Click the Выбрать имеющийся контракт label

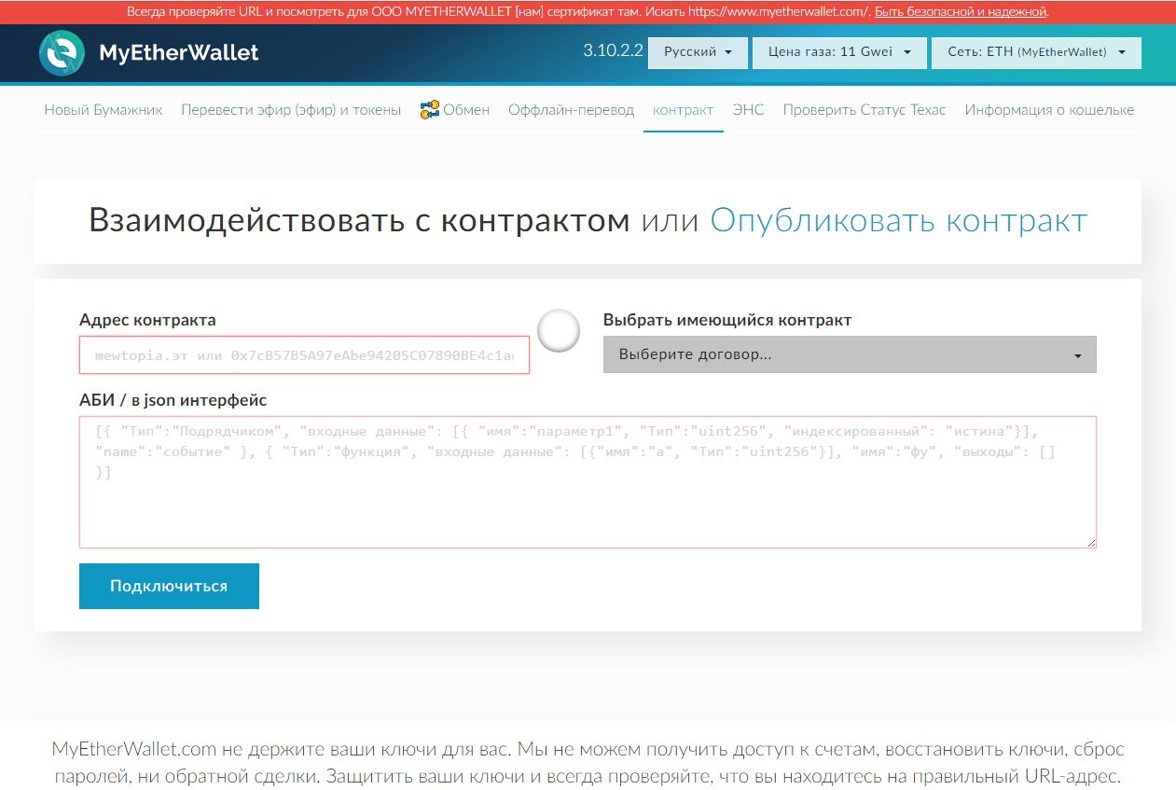pyautogui.click(x=727, y=320)
